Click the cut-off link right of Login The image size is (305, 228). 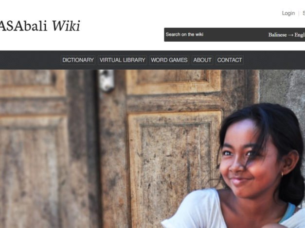[x=304, y=13]
